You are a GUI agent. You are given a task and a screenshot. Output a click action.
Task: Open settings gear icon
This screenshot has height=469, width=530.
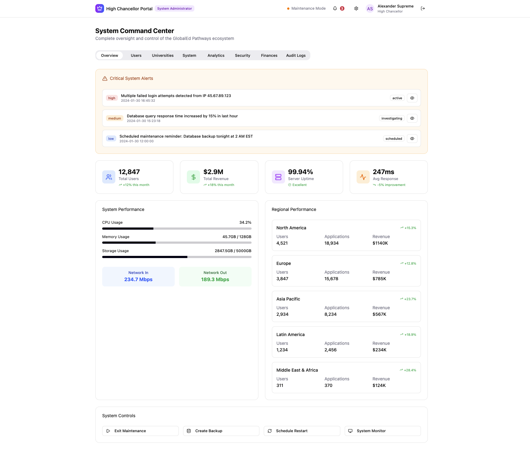(356, 8)
